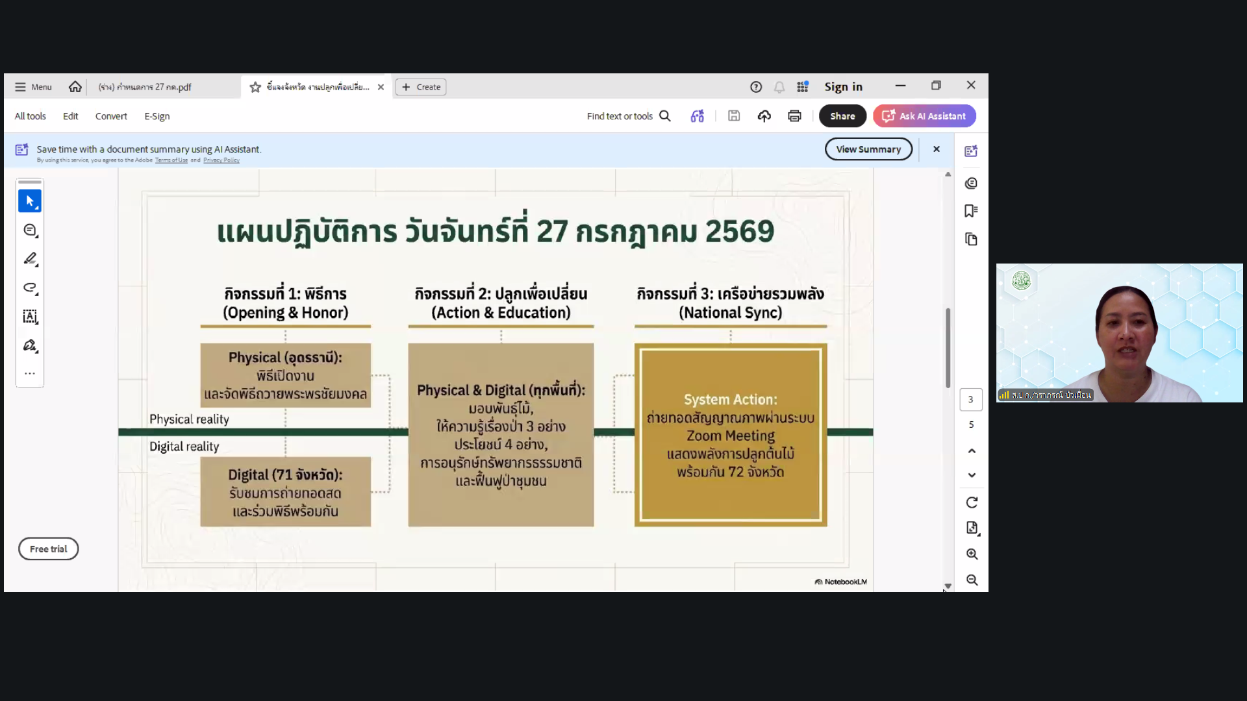Select the Draw freehand loop tool
Viewport: 1247px width, 701px height.
30,288
